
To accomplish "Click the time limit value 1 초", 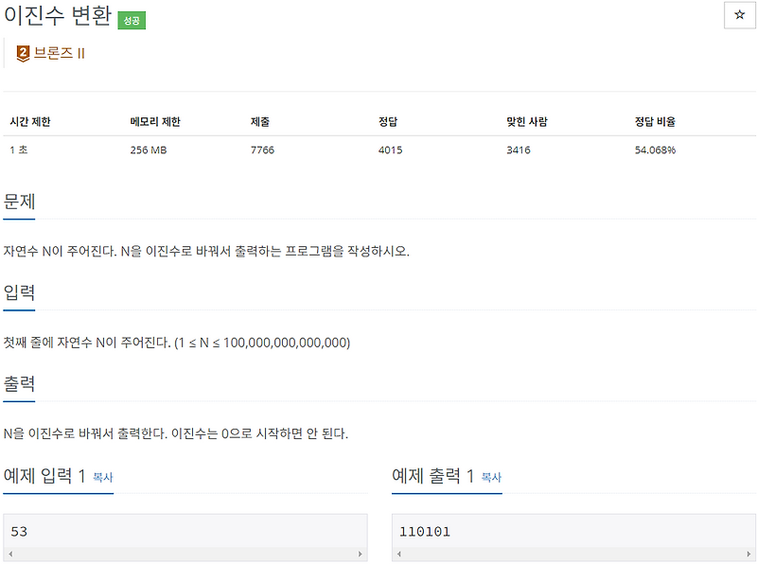I will point(18,150).
